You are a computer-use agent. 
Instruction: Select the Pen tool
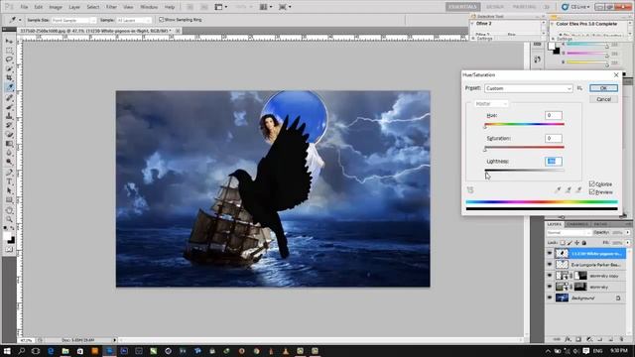pyautogui.click(x=9, y=173)
